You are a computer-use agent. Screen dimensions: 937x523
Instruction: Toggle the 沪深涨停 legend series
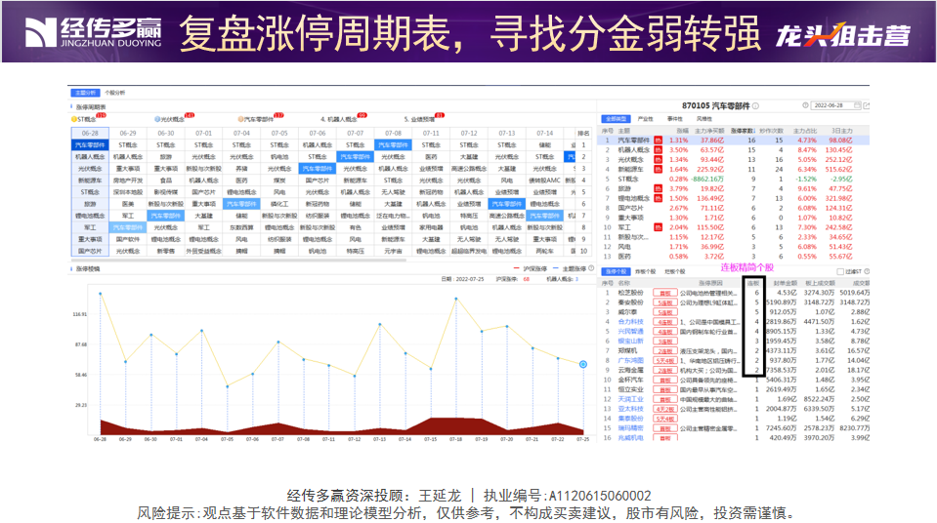pyautogui.click(x=530, y=268)
